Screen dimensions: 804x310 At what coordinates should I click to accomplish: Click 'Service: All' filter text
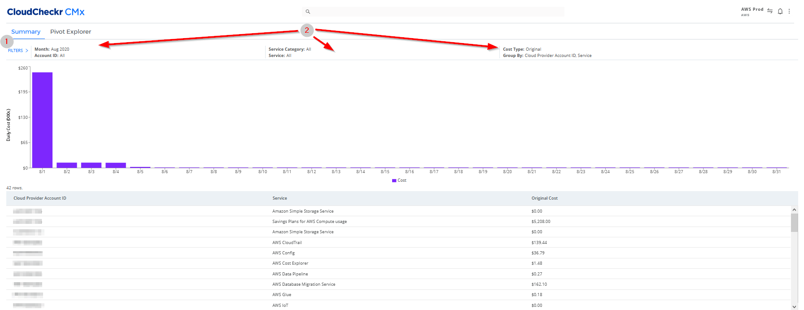(280, 56)
